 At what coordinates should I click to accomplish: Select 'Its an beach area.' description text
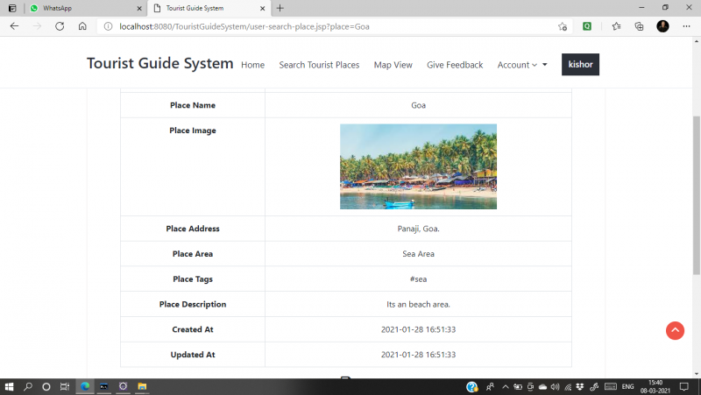(418, 304)
